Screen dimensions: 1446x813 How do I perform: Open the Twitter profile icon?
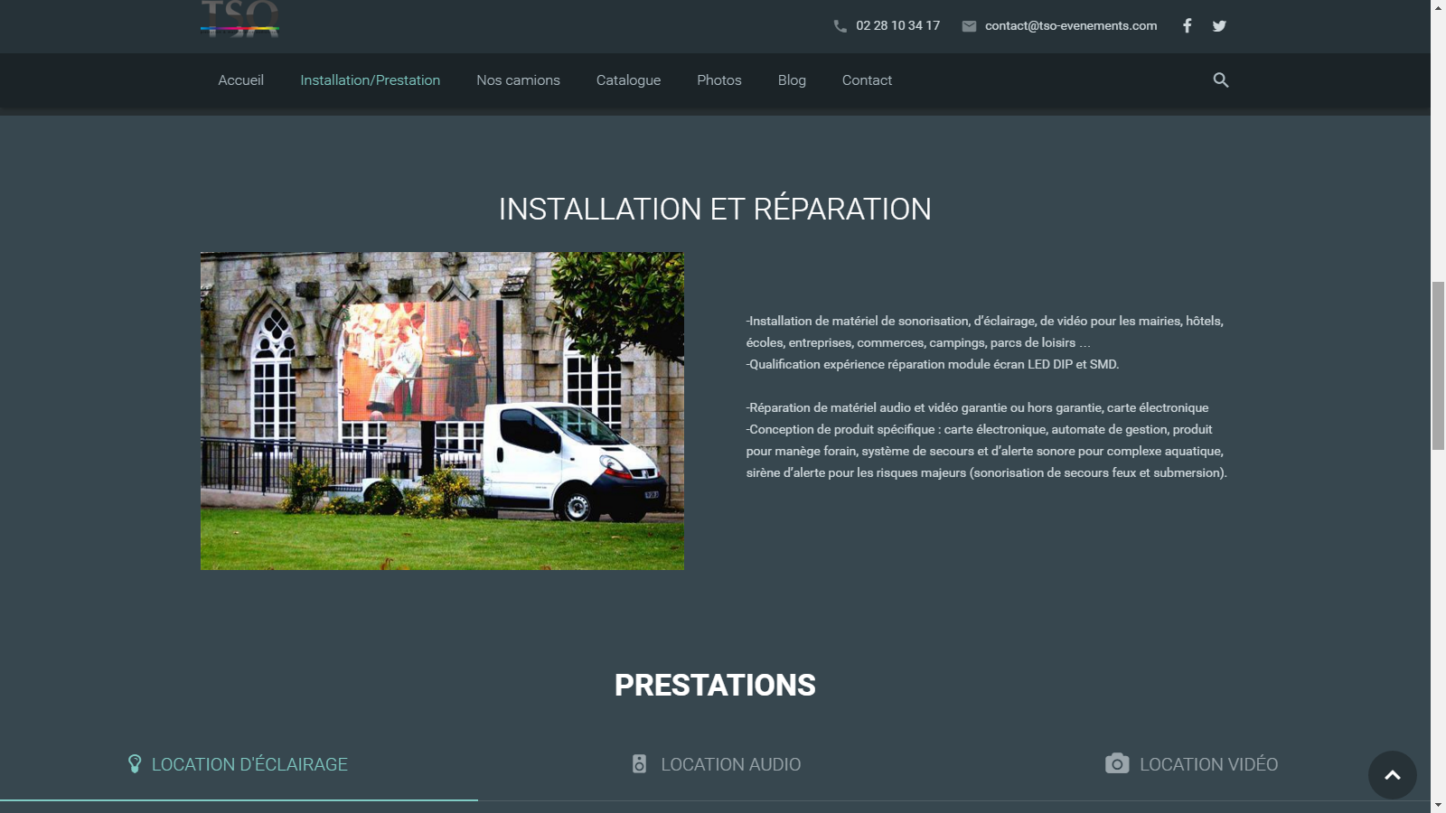coord(1219,26)
